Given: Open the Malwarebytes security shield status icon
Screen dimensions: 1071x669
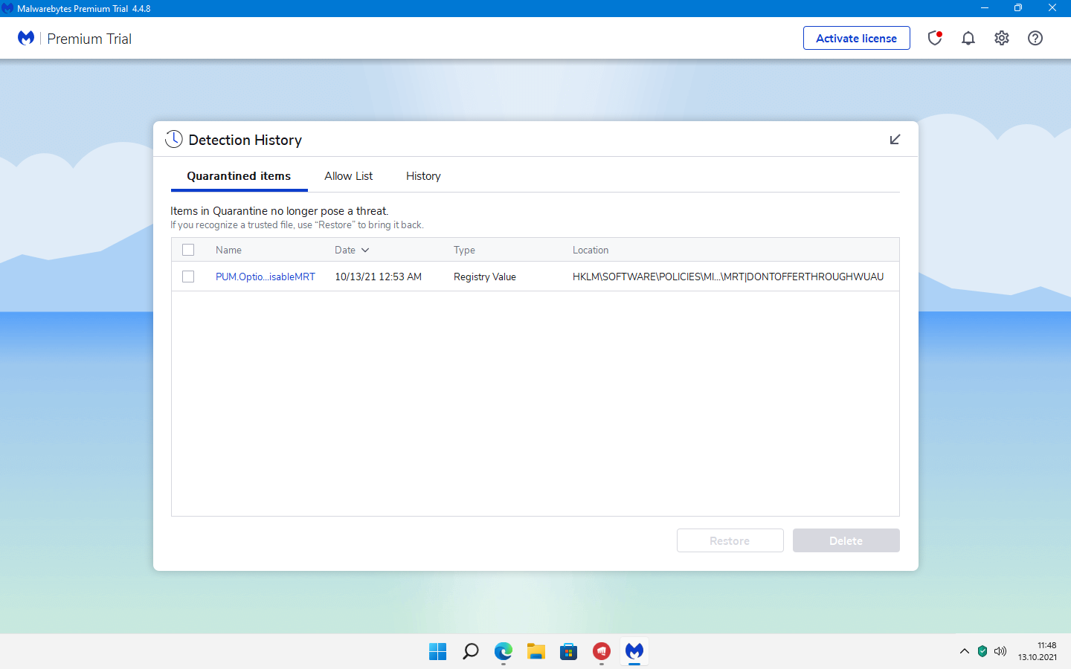Looking at the screenshot, I should (x=935, y=38).
